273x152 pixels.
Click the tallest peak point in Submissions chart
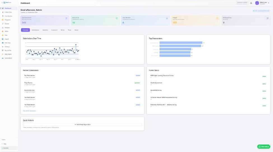point(76,45)
